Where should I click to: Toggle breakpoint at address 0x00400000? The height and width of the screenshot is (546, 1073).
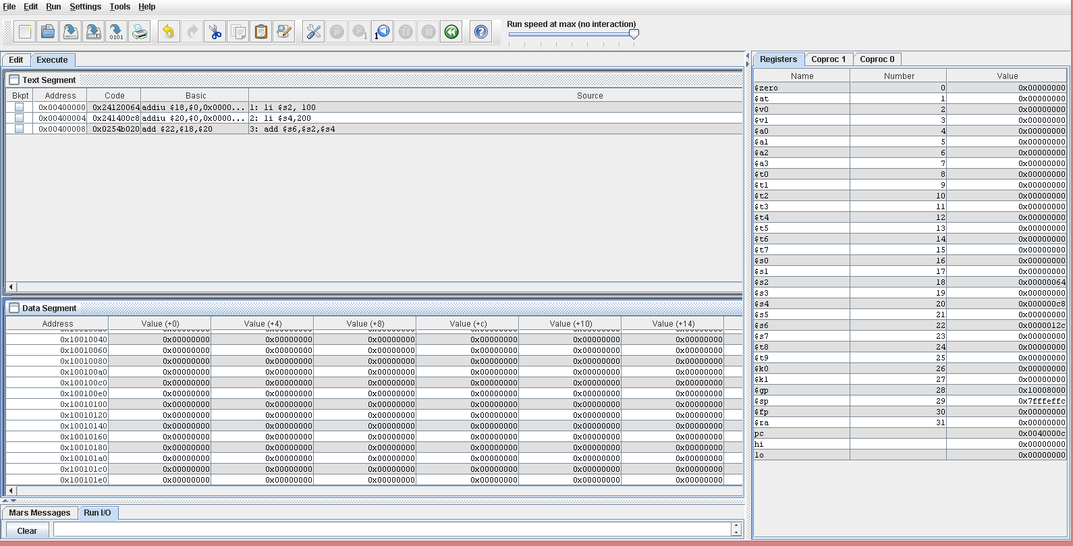(x=20, y=107)
